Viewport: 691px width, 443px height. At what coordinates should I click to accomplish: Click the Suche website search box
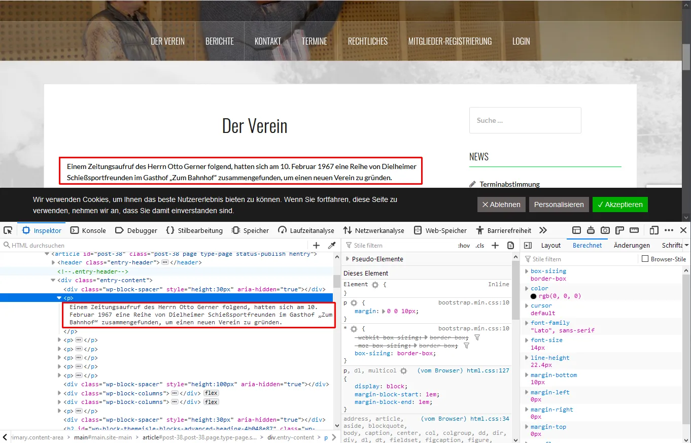(x=525, y=120)
